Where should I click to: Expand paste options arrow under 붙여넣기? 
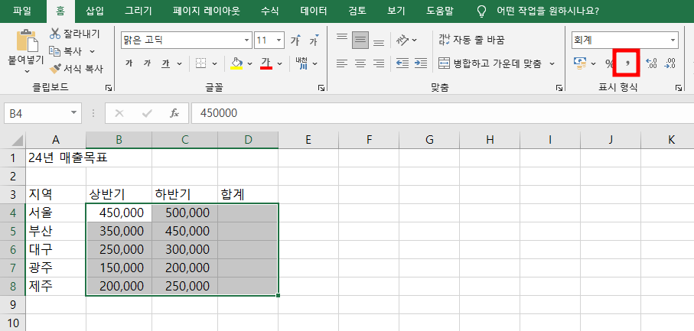(27, 71)
